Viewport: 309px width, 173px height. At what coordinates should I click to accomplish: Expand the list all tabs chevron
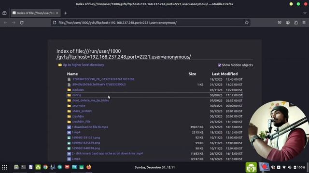(x=305, y=13)
